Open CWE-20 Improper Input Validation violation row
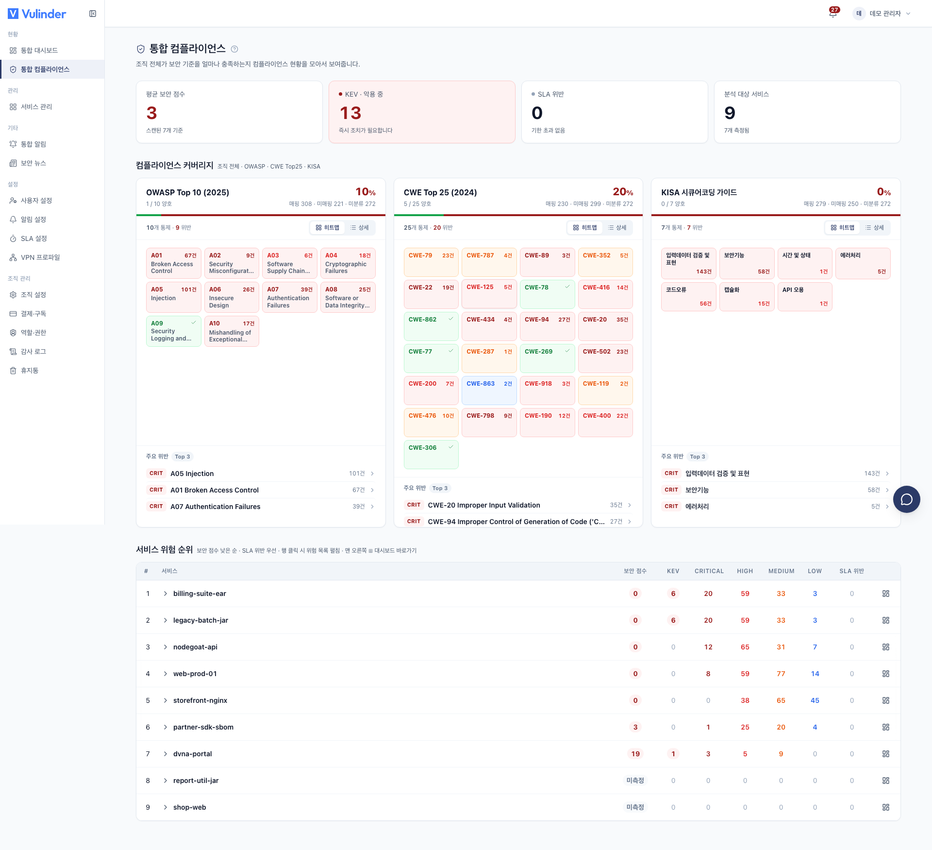Viewport: 932px width, 850px height. [518, 505]
